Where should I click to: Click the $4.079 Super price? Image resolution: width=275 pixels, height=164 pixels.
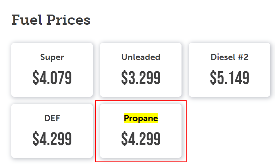point(52,78)
